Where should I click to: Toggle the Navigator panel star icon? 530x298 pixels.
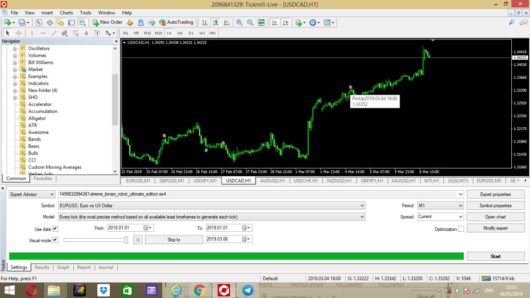pos(60,22)
